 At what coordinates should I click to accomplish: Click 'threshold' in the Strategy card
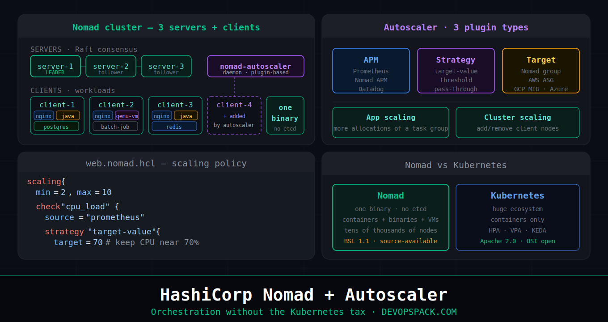pos(456,80)
